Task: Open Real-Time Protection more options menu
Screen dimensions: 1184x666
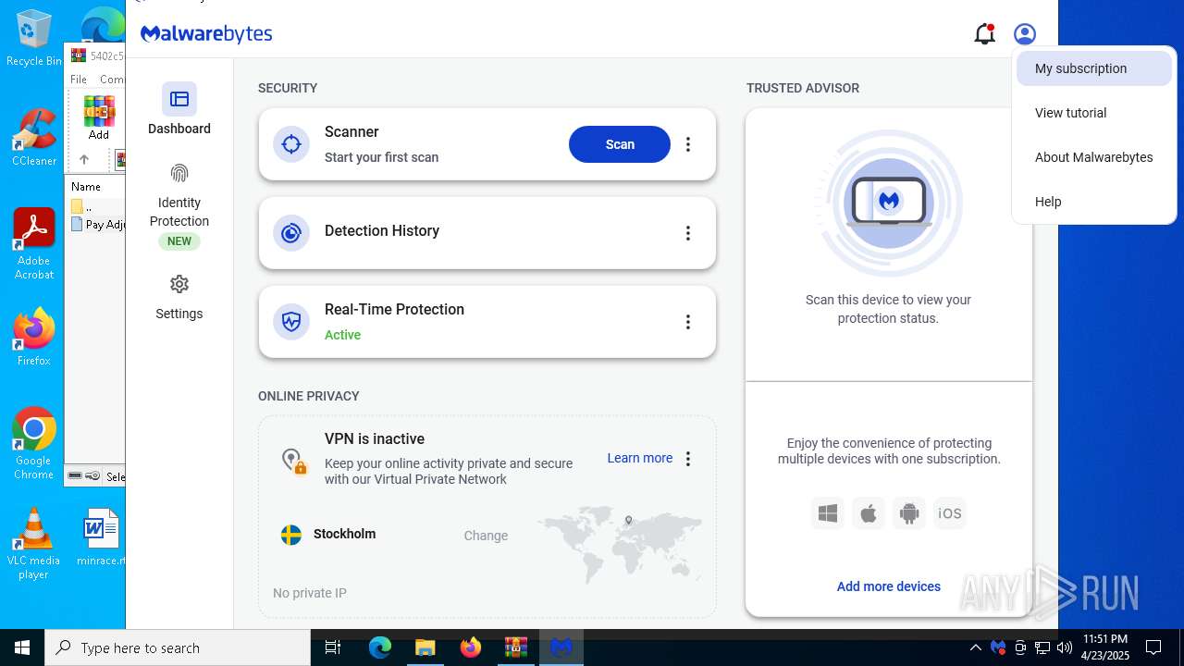Action: pyautogui.click(x=687, y=322)
